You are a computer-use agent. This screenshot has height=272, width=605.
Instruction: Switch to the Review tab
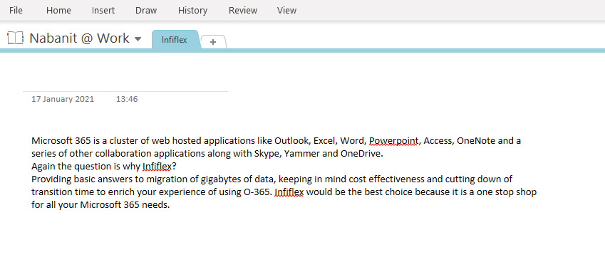point(243,11)
